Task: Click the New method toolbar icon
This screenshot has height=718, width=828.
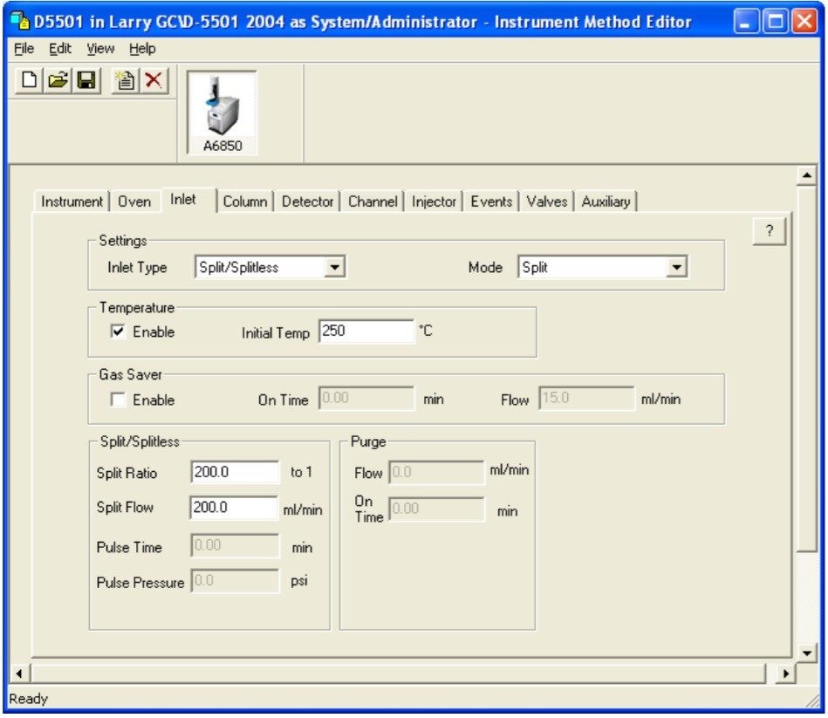Action: pyautogui.click(x=30, y=81)
